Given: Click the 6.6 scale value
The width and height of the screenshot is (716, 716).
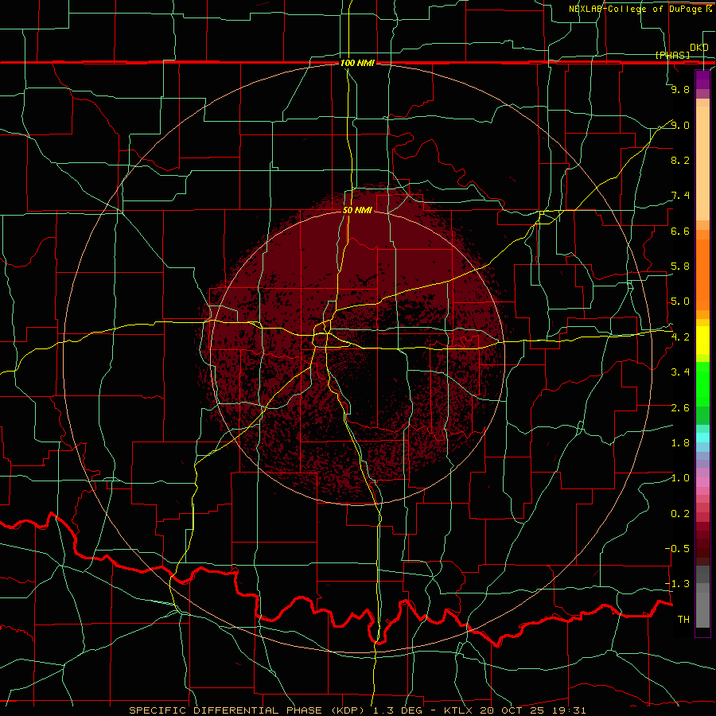Looking at the screenshot, I should coord(680,231).
